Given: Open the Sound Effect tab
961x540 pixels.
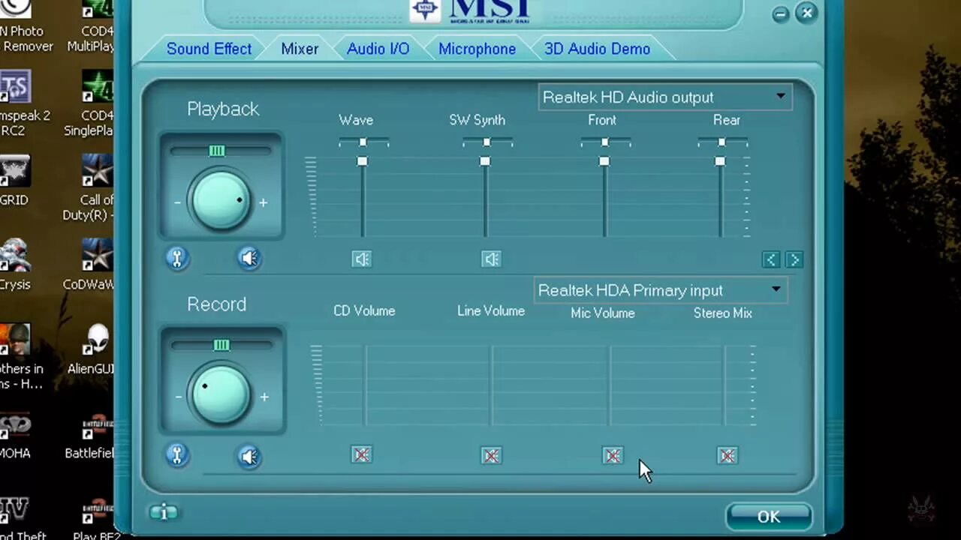Looking at the screenshot, I should 209,49.
